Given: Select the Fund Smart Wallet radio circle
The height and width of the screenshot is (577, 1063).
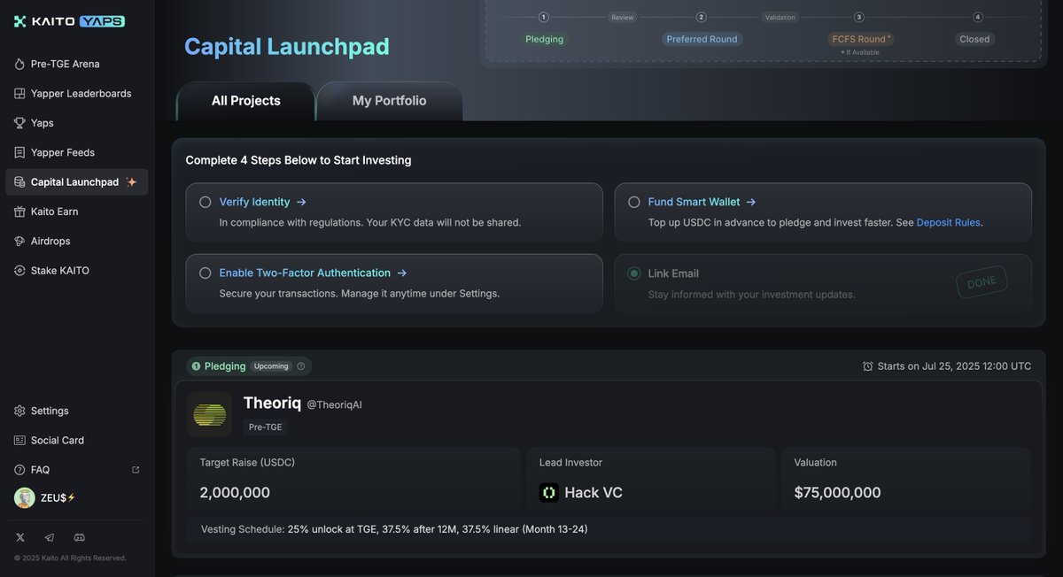Looking at the screenshot, I should point(634,202).
